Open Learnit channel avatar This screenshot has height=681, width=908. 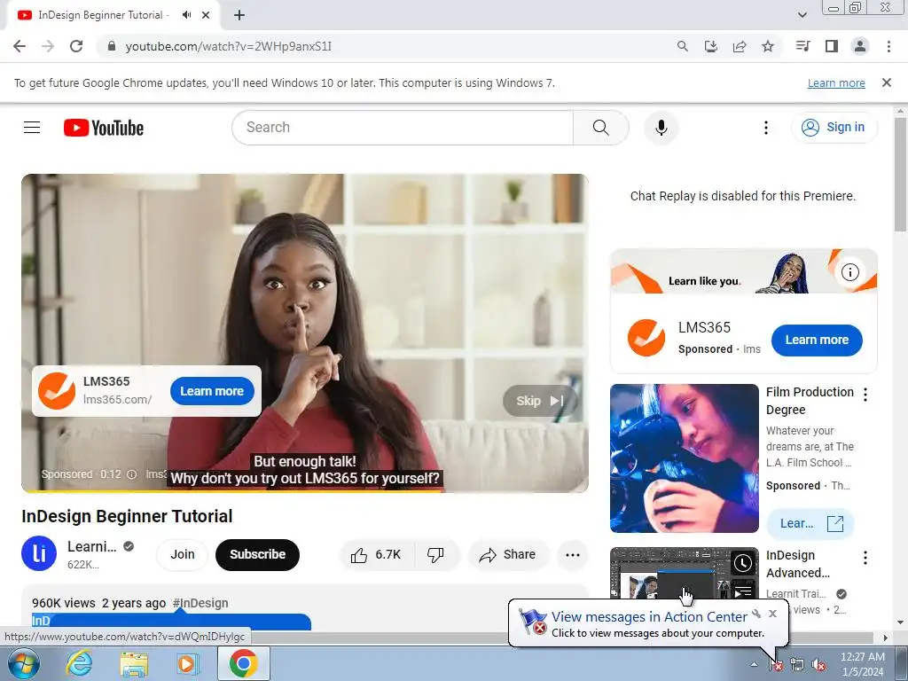pyautogui.click(x=39, y=553)
